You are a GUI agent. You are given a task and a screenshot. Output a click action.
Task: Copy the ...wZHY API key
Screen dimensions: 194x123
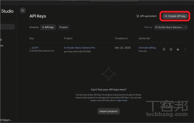(164, 49)
